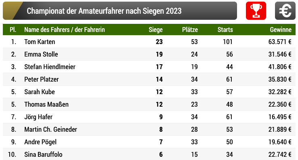Viewport: 298px width, 160px height.
Task: Click Jörg Hafer's name
Action: (x=38, y=117)
